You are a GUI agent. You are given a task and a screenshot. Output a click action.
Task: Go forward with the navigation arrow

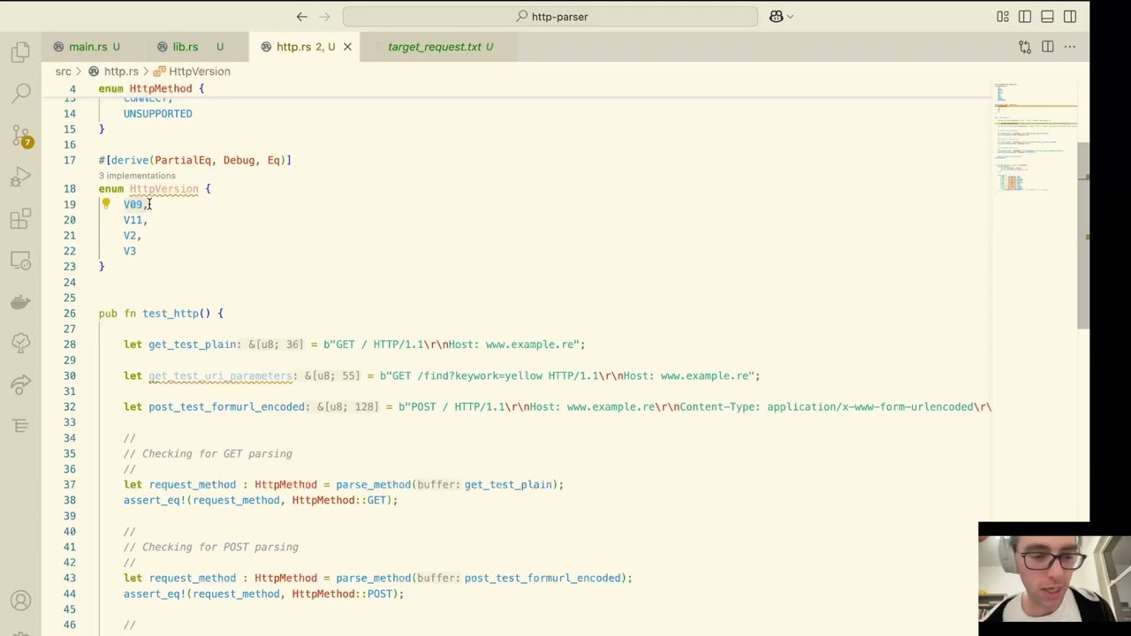pyautogui.click(x=324, y=16)
